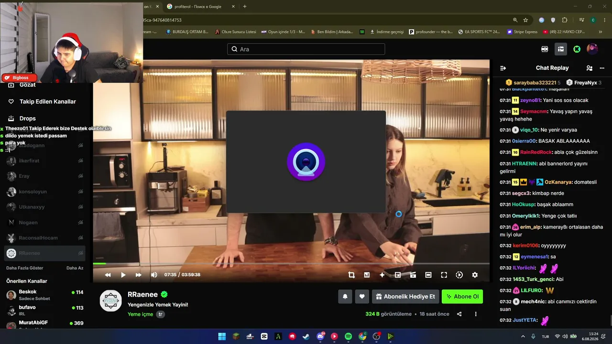Open Discord from the taskbar
Viewport: 612px width, 344px height.
click(320, 336)
